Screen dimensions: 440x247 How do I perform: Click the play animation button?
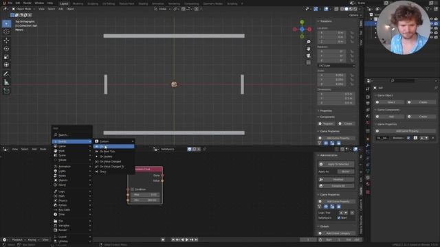187,239
